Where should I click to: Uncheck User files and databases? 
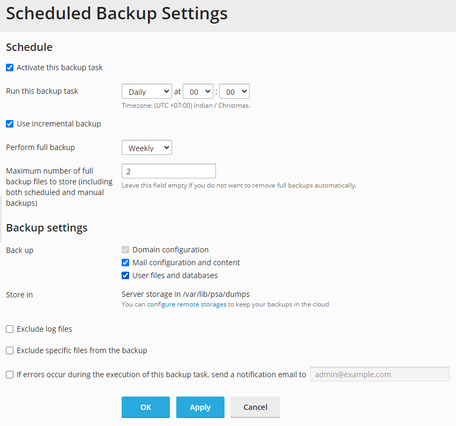point(125,275)
